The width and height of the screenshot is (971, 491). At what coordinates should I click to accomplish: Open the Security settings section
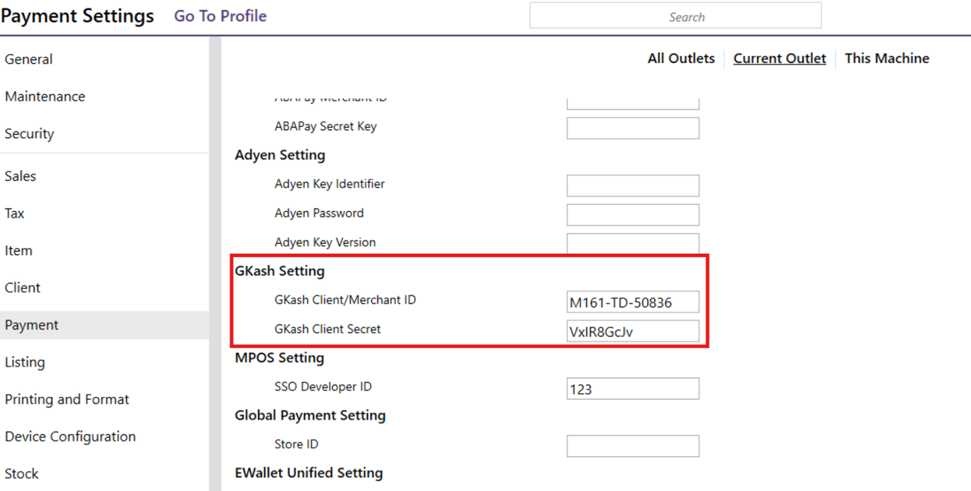pos(30,134)
